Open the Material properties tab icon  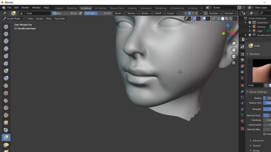(x=242, y=121)
